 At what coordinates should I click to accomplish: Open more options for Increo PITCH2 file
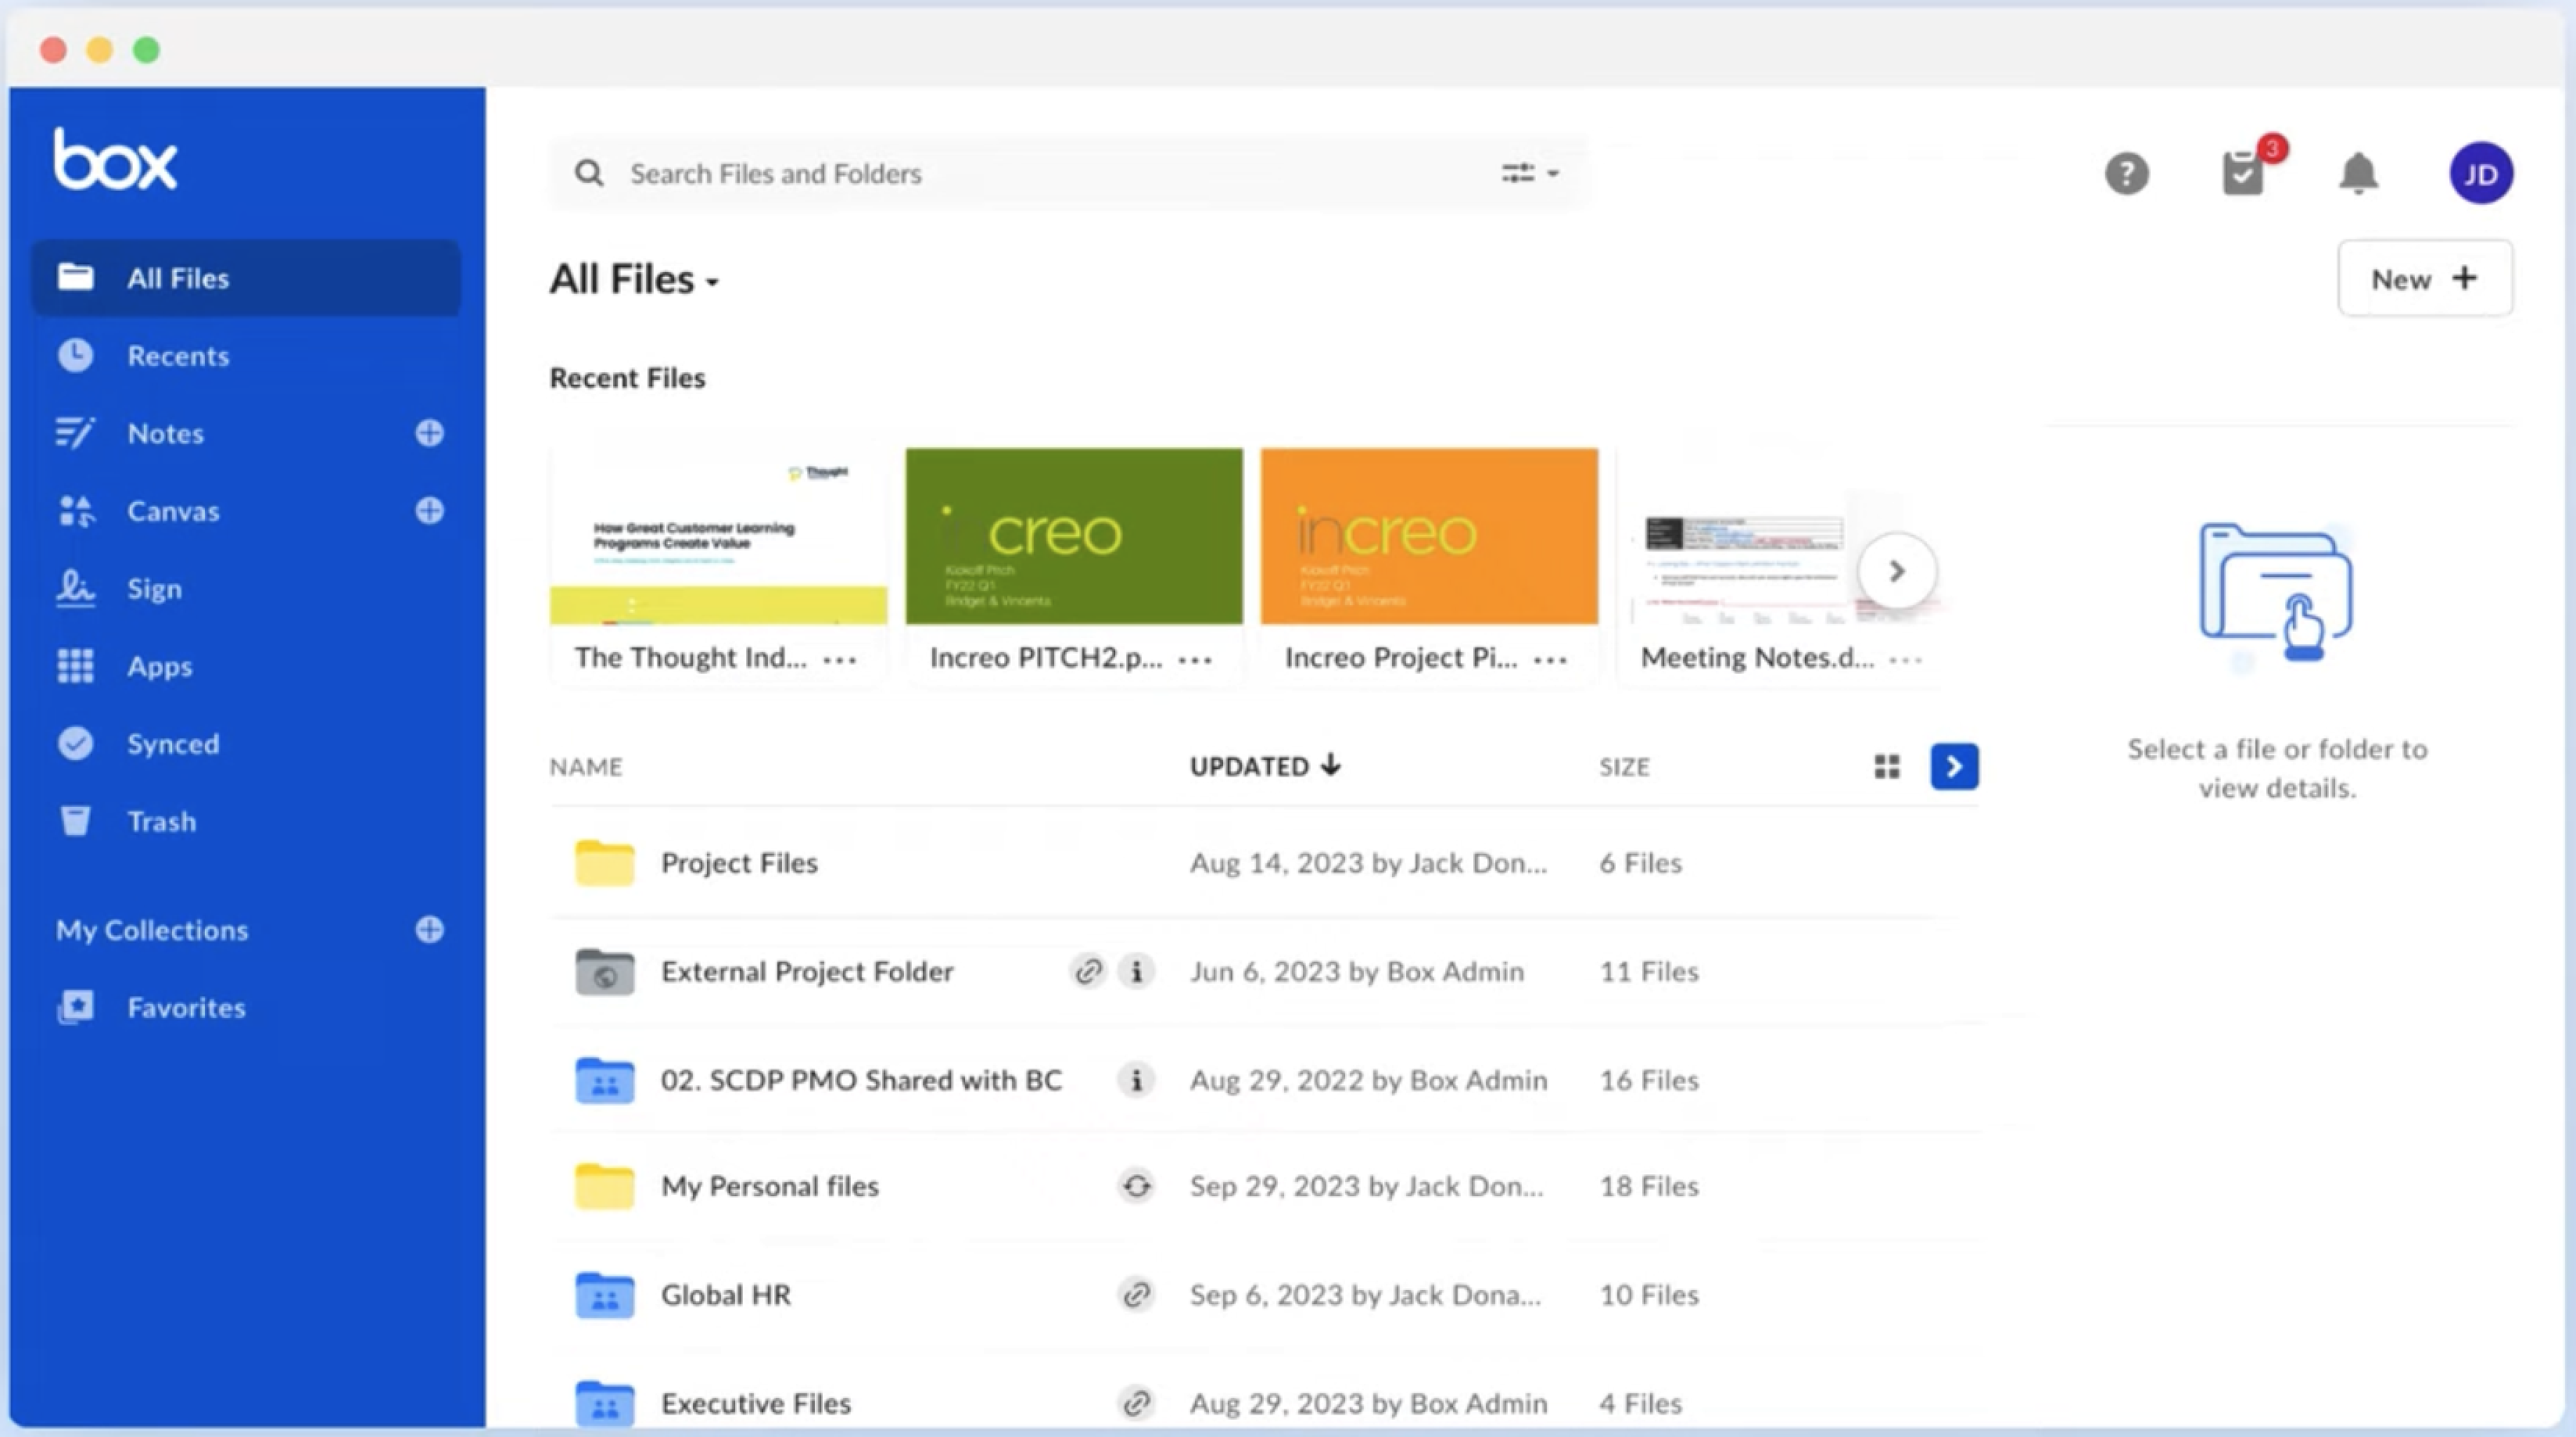[x=1195, y=659]
